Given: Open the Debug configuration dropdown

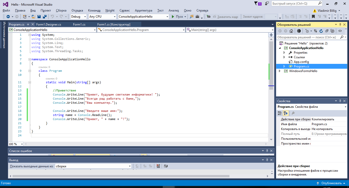Looking at the screenshot, I should pyautogui.click(x=85, y=17).
